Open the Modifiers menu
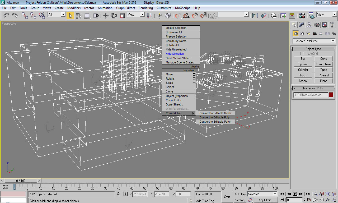 click(x=74, y=8)
